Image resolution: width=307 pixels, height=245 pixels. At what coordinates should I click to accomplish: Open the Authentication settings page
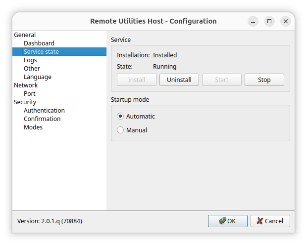[44, 110]
